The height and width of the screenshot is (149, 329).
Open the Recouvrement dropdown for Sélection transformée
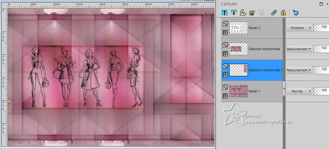click(x=299, y=49)
